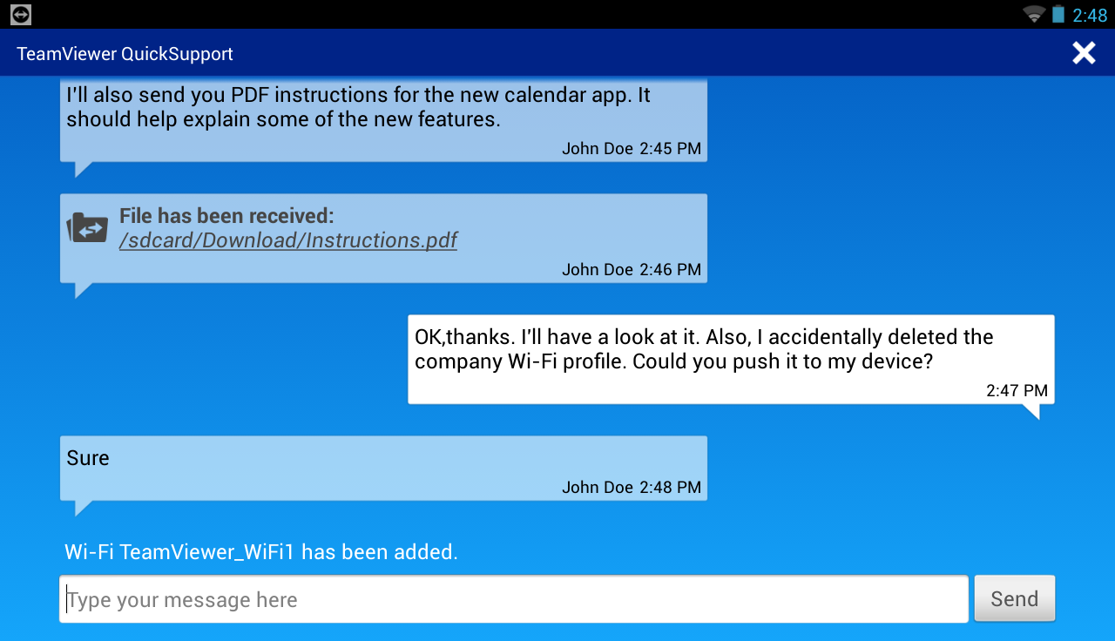Click the TeamViewer QuickSupport title
This screenshot has height=641, width=1115.
click(x=125, y=54)
